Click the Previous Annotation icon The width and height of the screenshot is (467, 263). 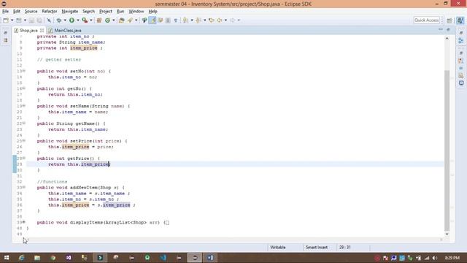(198, 20)
